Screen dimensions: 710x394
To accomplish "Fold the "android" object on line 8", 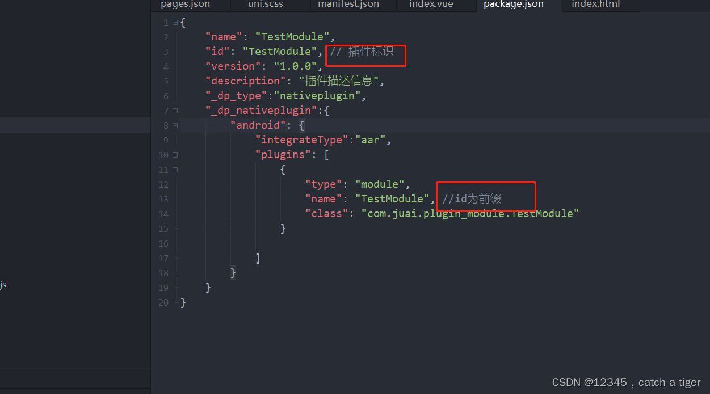I will coord(175,126).
